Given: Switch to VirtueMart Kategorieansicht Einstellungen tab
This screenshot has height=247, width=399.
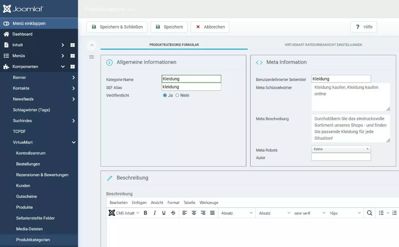Looking at the screenshot, I should (323, 45).
